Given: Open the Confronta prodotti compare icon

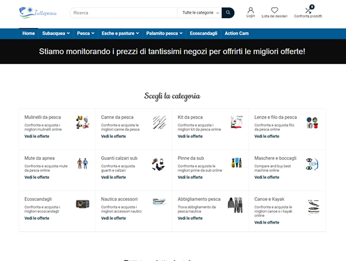Looking at the screenshot, I should tap(309, 10).
